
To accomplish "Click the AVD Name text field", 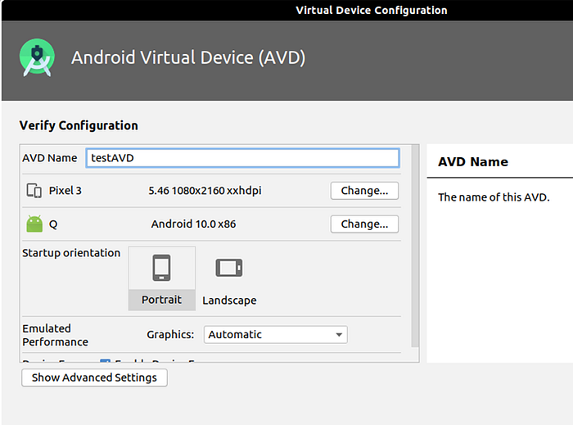I will (x=242, y=158).
